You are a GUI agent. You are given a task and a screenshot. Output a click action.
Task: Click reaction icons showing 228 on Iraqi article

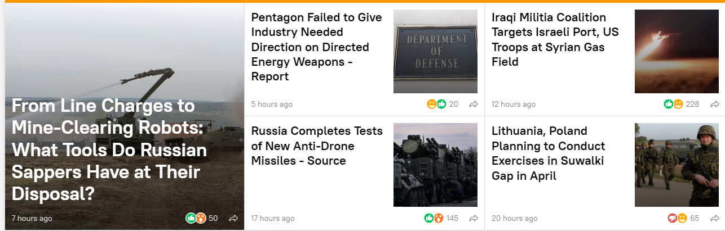[674, 104]
